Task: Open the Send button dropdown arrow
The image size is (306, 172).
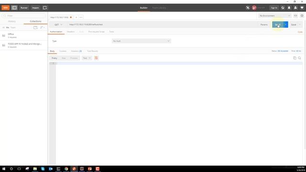Action: click(x=285, y=24)
